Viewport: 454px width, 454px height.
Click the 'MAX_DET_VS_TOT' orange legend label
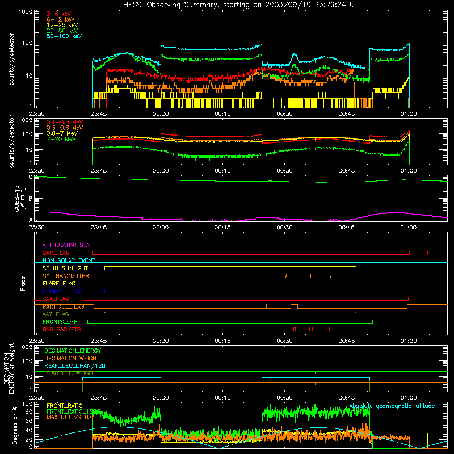(x=70, y=417)
